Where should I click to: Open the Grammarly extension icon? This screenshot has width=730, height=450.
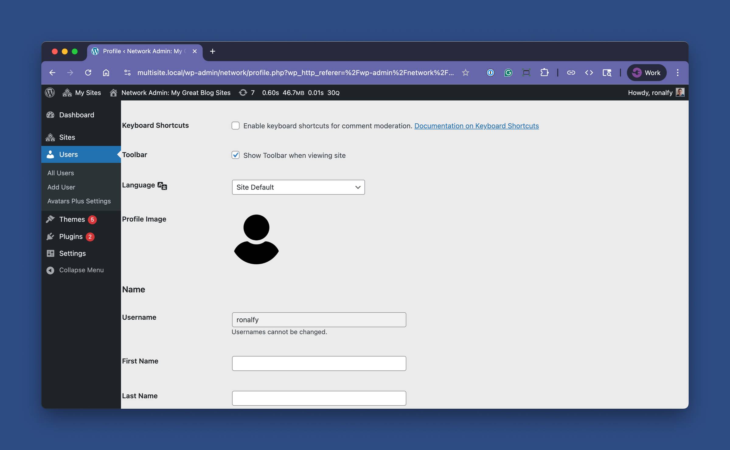pyautogui.click(x=508, y=73)
